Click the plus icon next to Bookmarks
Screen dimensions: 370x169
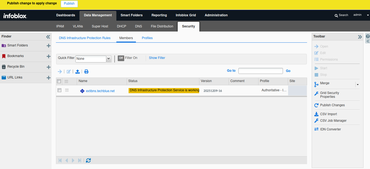coord(49,56)
